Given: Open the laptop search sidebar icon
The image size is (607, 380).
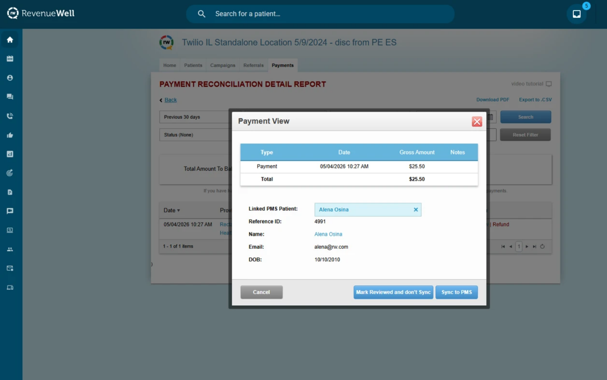Looking at the screenshot, I should point(10,230).
